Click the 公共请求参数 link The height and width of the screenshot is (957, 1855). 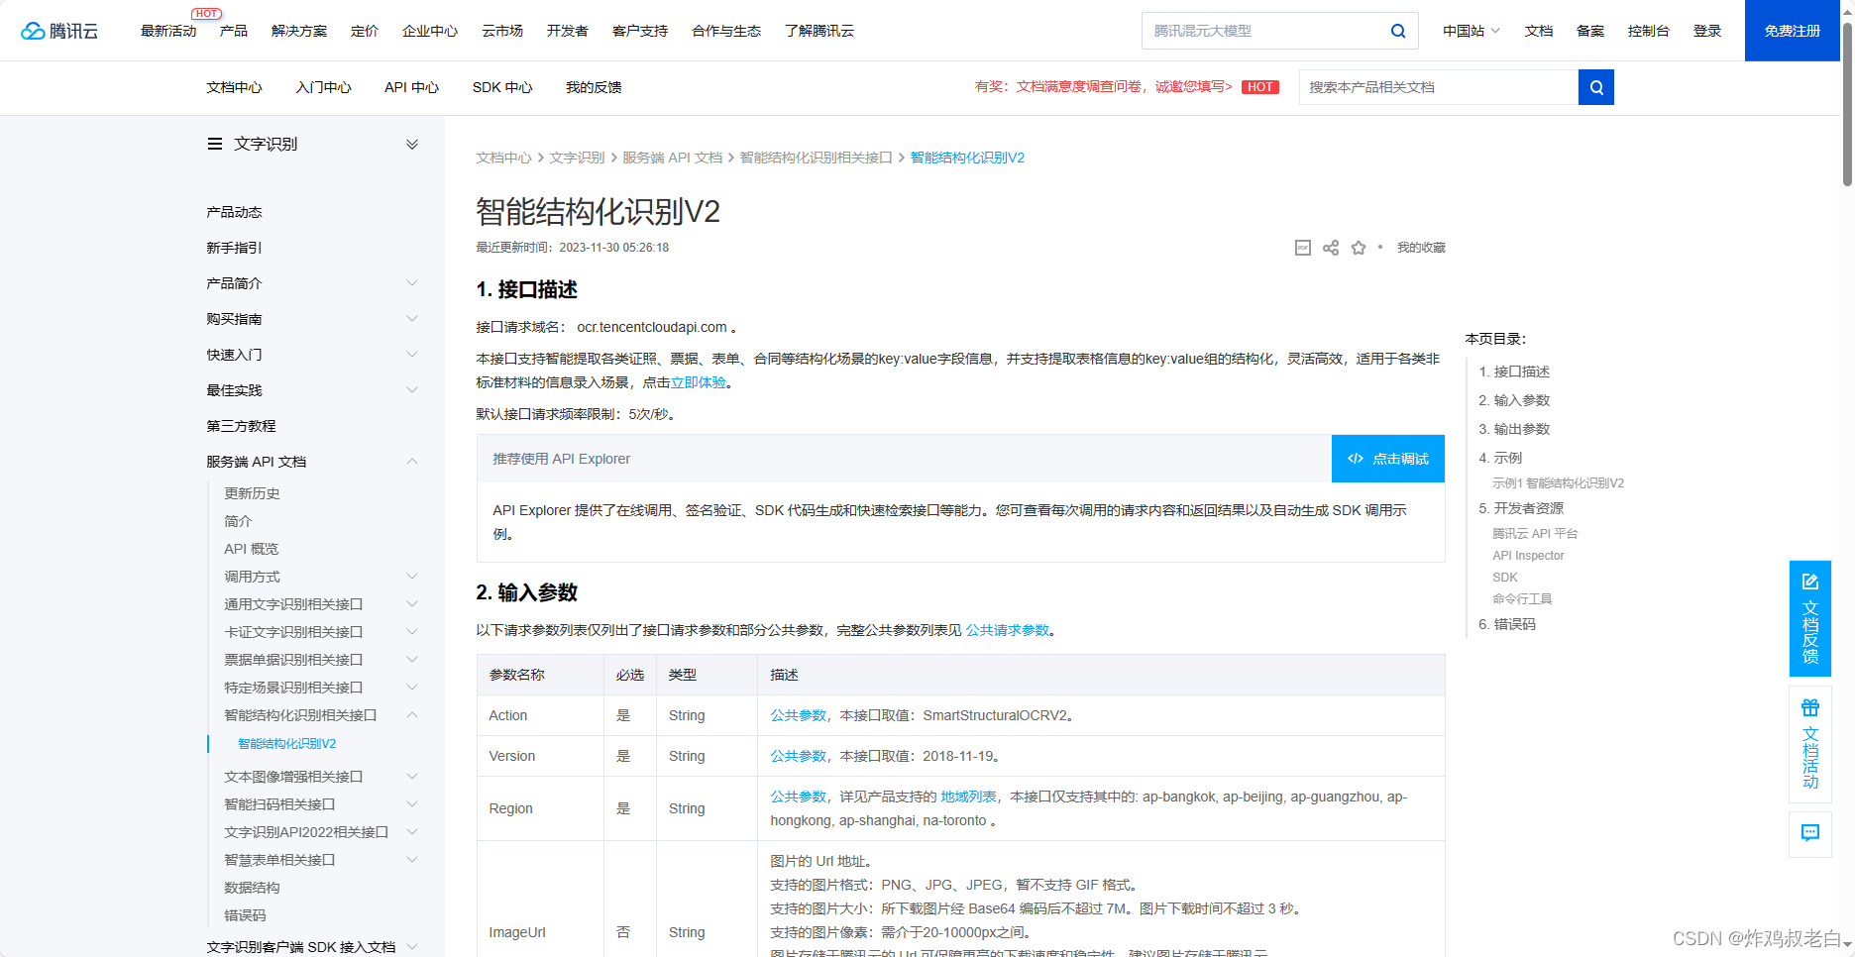point(1008,630)
